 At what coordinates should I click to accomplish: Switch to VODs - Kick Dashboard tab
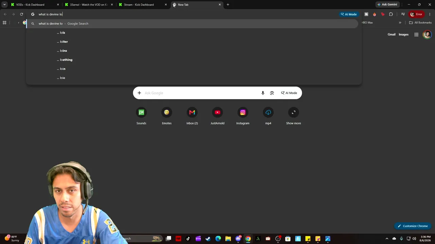[34, 5]
